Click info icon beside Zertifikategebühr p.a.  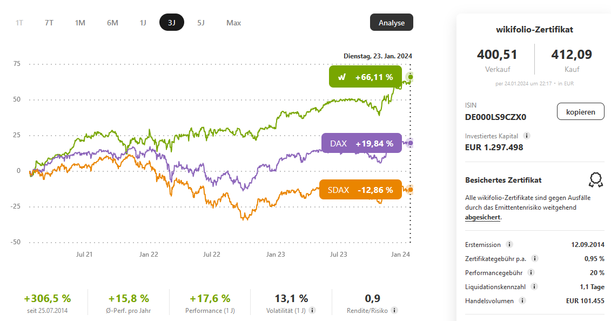[x=534, y=259]
